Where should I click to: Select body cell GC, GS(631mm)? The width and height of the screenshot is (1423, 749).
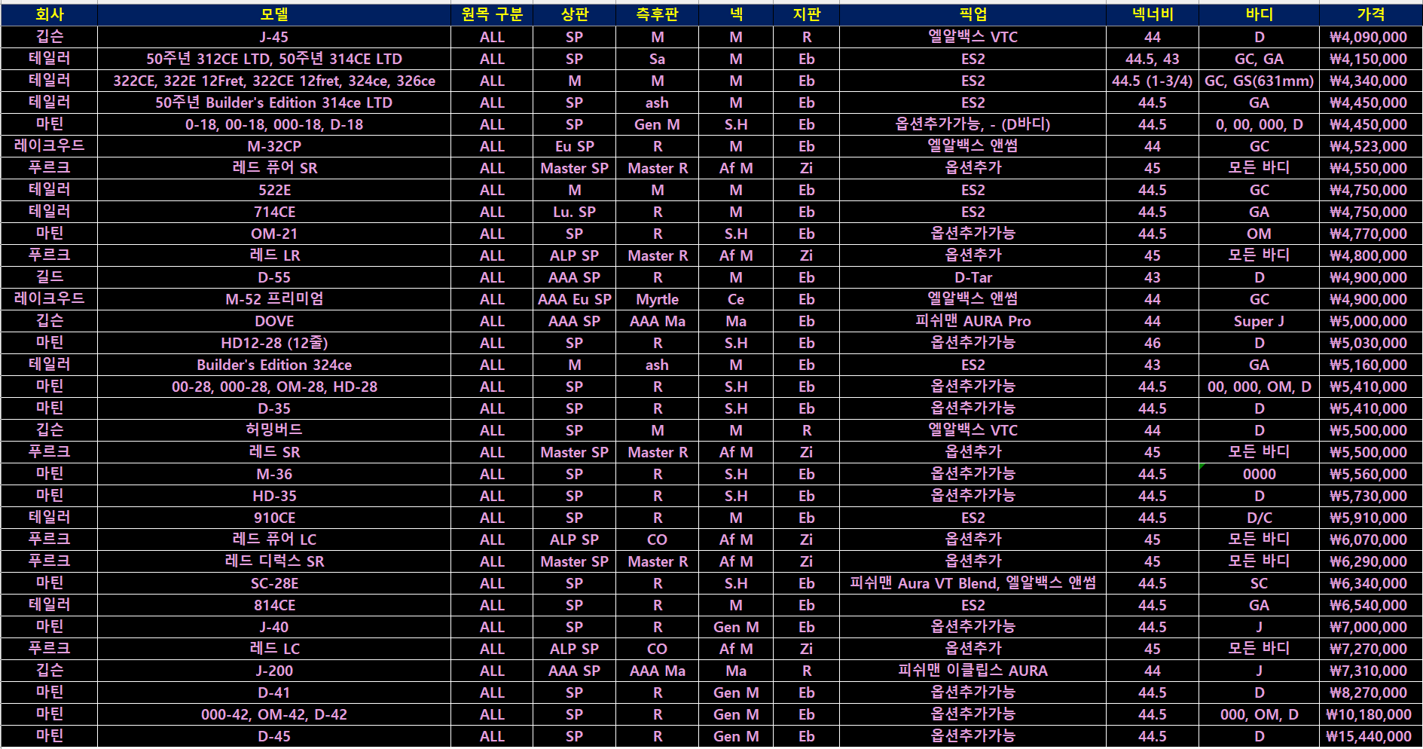pyautogui.click(x=1259, y=81)
